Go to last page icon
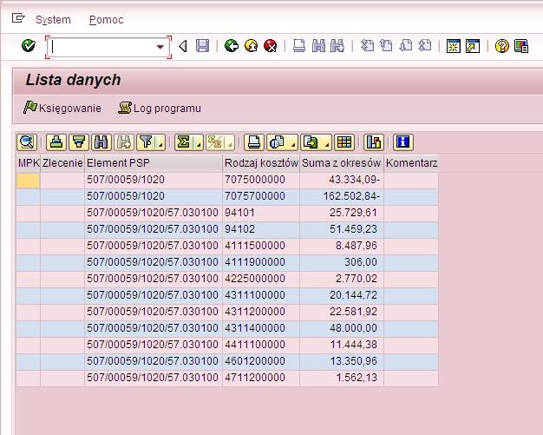The width and height of the screenshot is (543, 435). 425,46
